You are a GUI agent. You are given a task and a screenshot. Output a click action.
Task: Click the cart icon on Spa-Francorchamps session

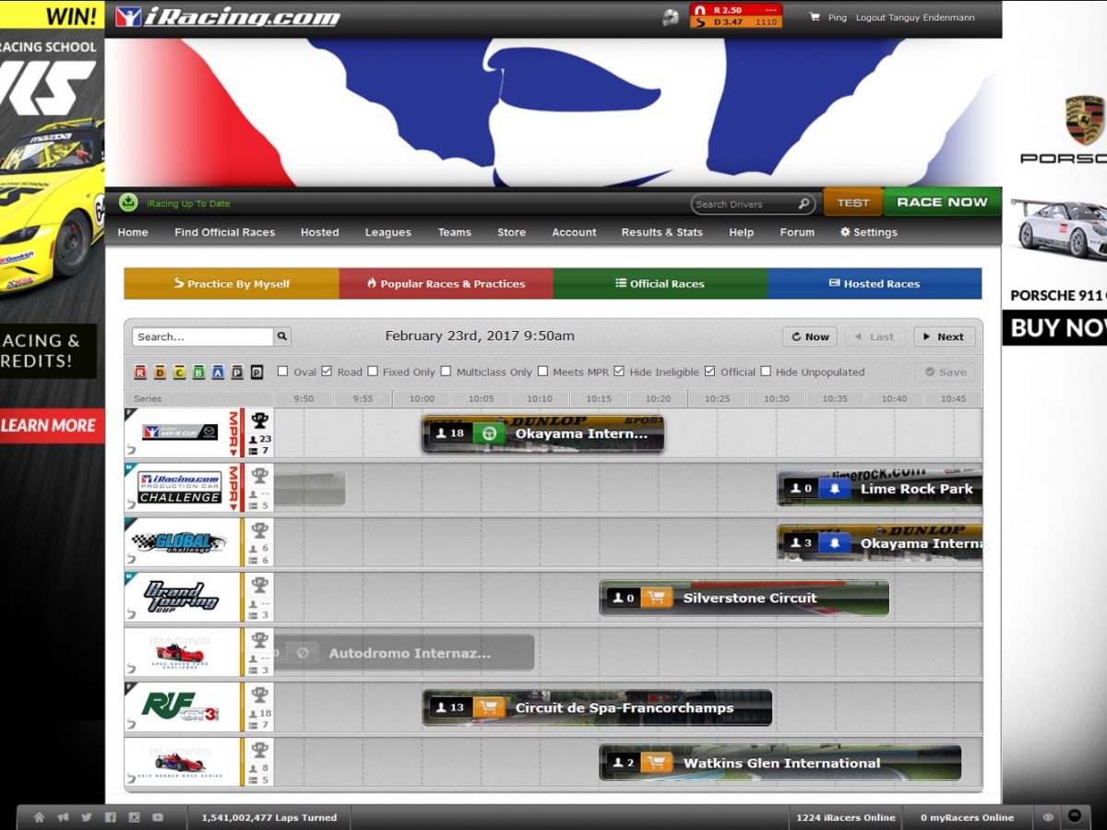(489, 707)
